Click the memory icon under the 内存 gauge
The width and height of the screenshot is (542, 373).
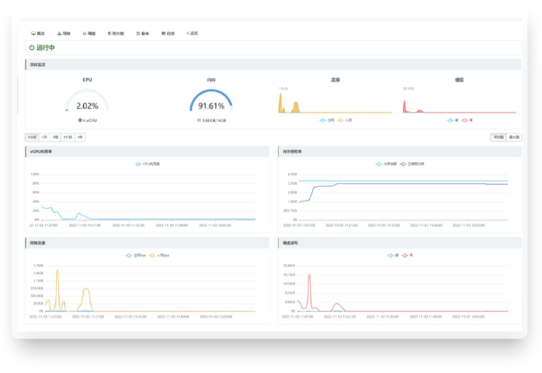(199, 120)
